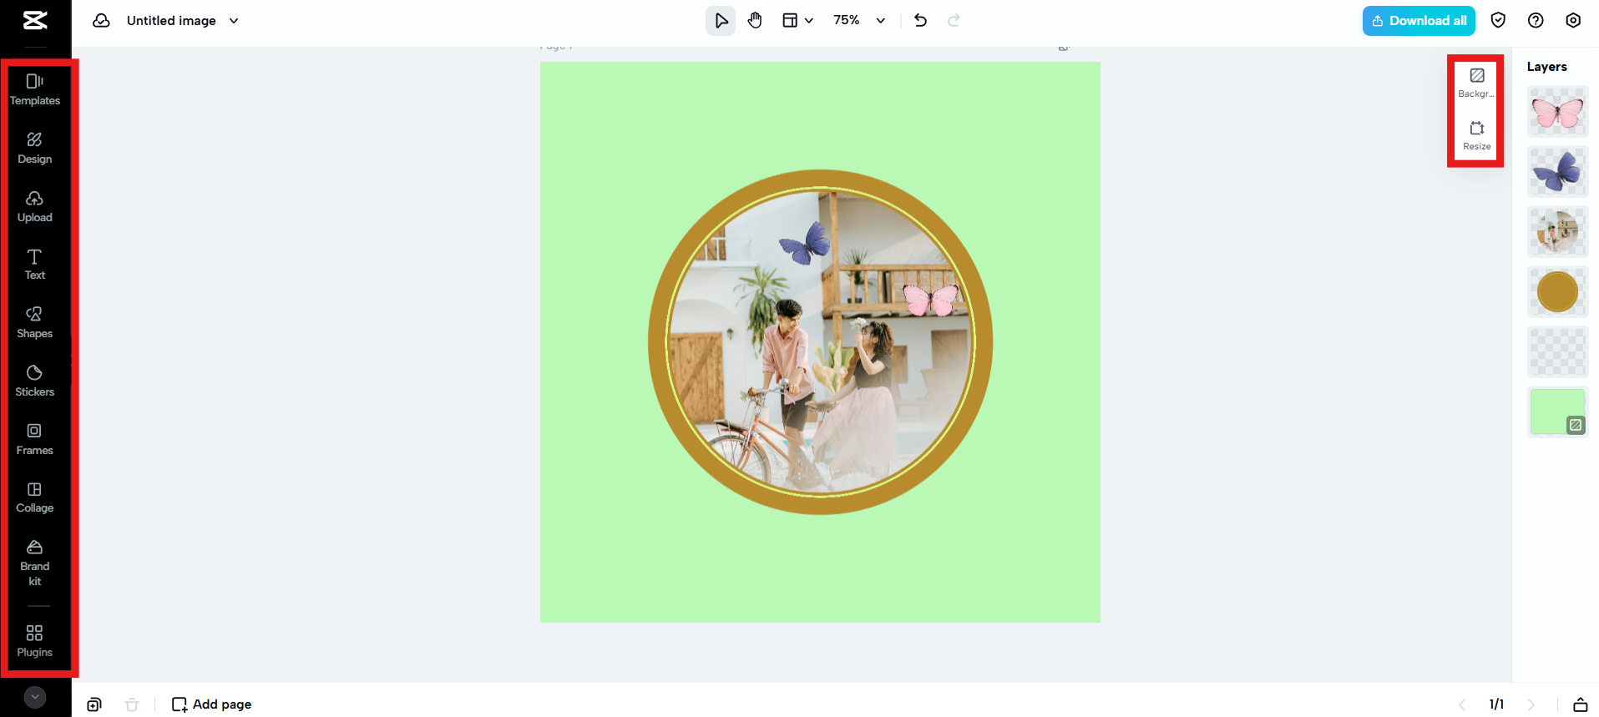Go to the previous page arrow

(x=1462, y=704)
